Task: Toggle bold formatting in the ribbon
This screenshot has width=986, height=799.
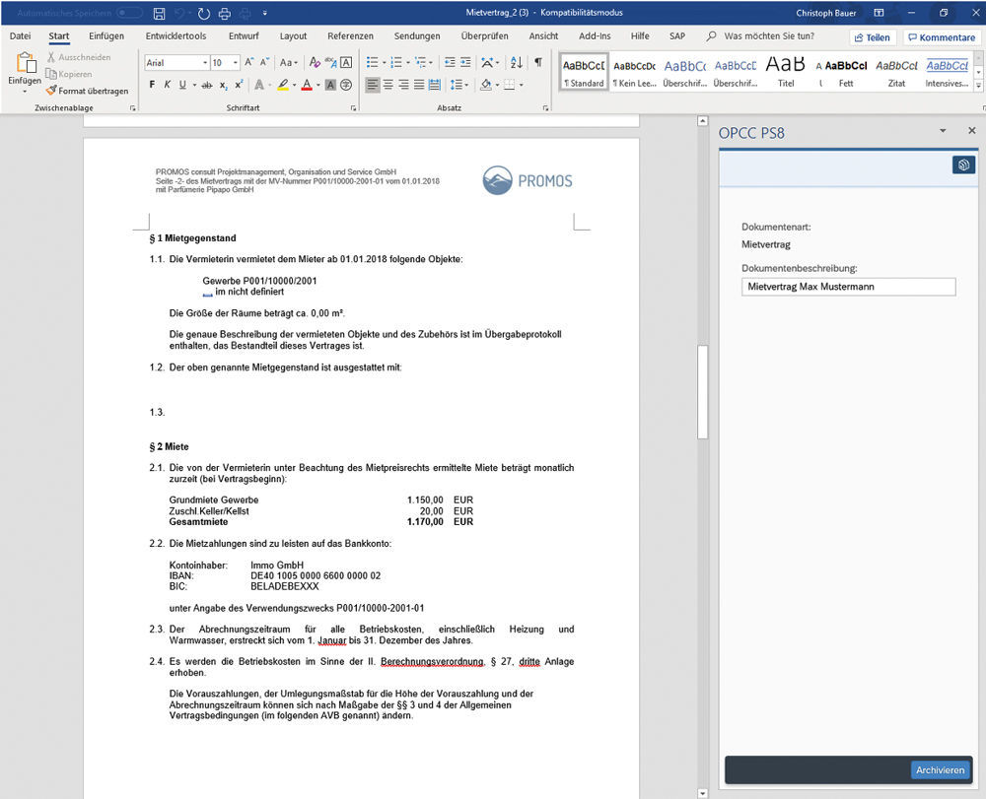Action: (151, 85)
